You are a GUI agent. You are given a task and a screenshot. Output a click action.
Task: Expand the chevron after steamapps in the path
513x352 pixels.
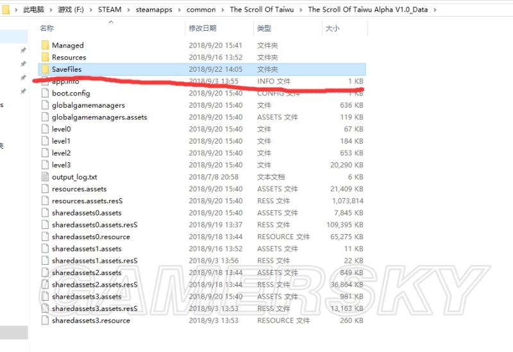pyautogui.click(x=180, y=10)
